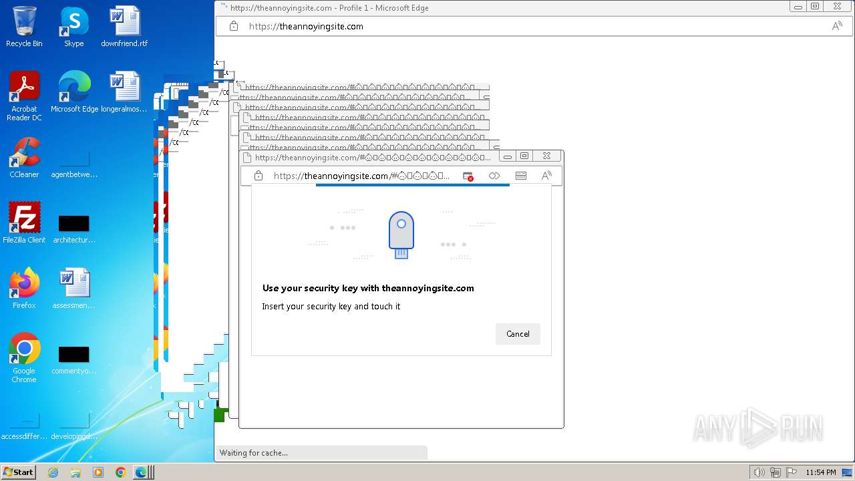The image size is (855, 481).
Task: Click 'Waiting for cache...' status text
Action: tap(254, 453)
